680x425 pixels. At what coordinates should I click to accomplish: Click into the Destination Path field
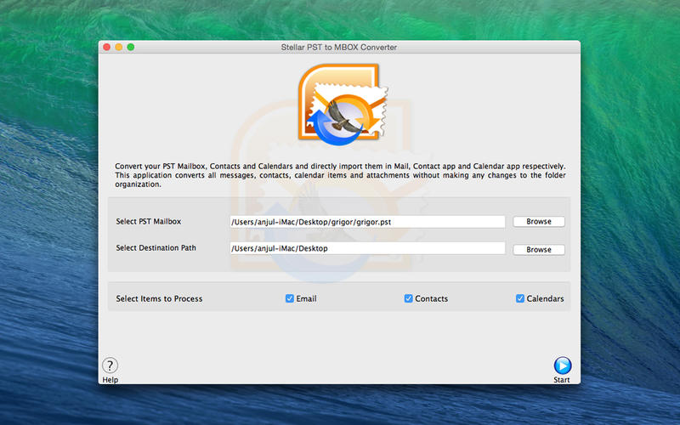[x=367, y=248]
